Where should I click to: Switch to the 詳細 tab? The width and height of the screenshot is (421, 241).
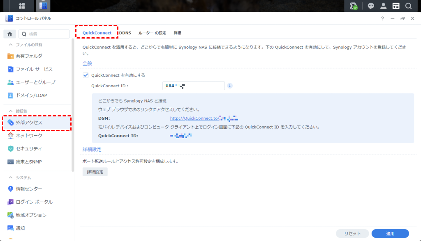pyautogui.click(x=177, y=33)
